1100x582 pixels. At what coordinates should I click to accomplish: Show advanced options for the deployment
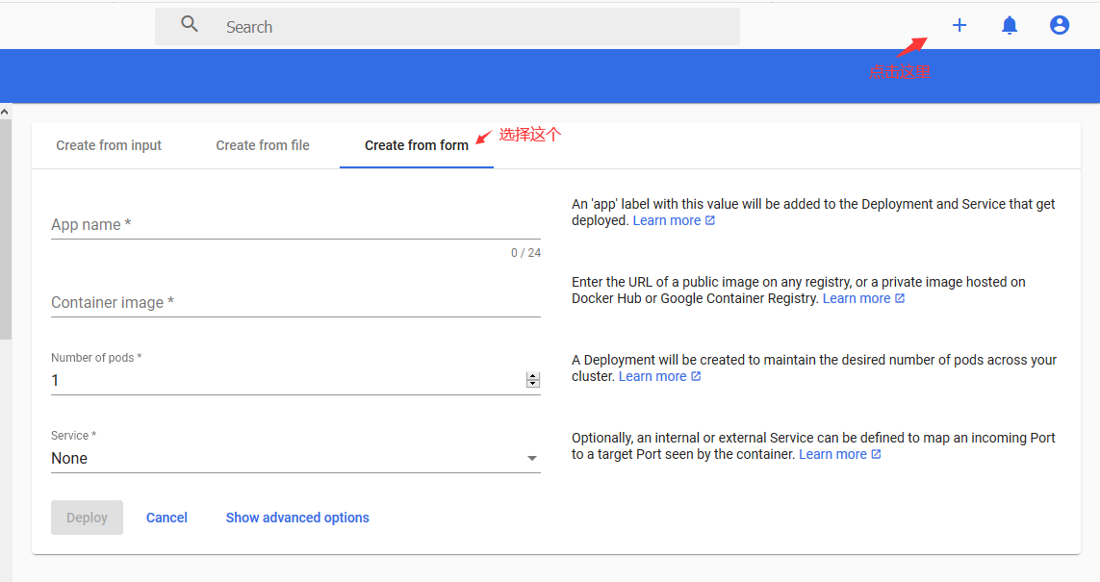297,518
